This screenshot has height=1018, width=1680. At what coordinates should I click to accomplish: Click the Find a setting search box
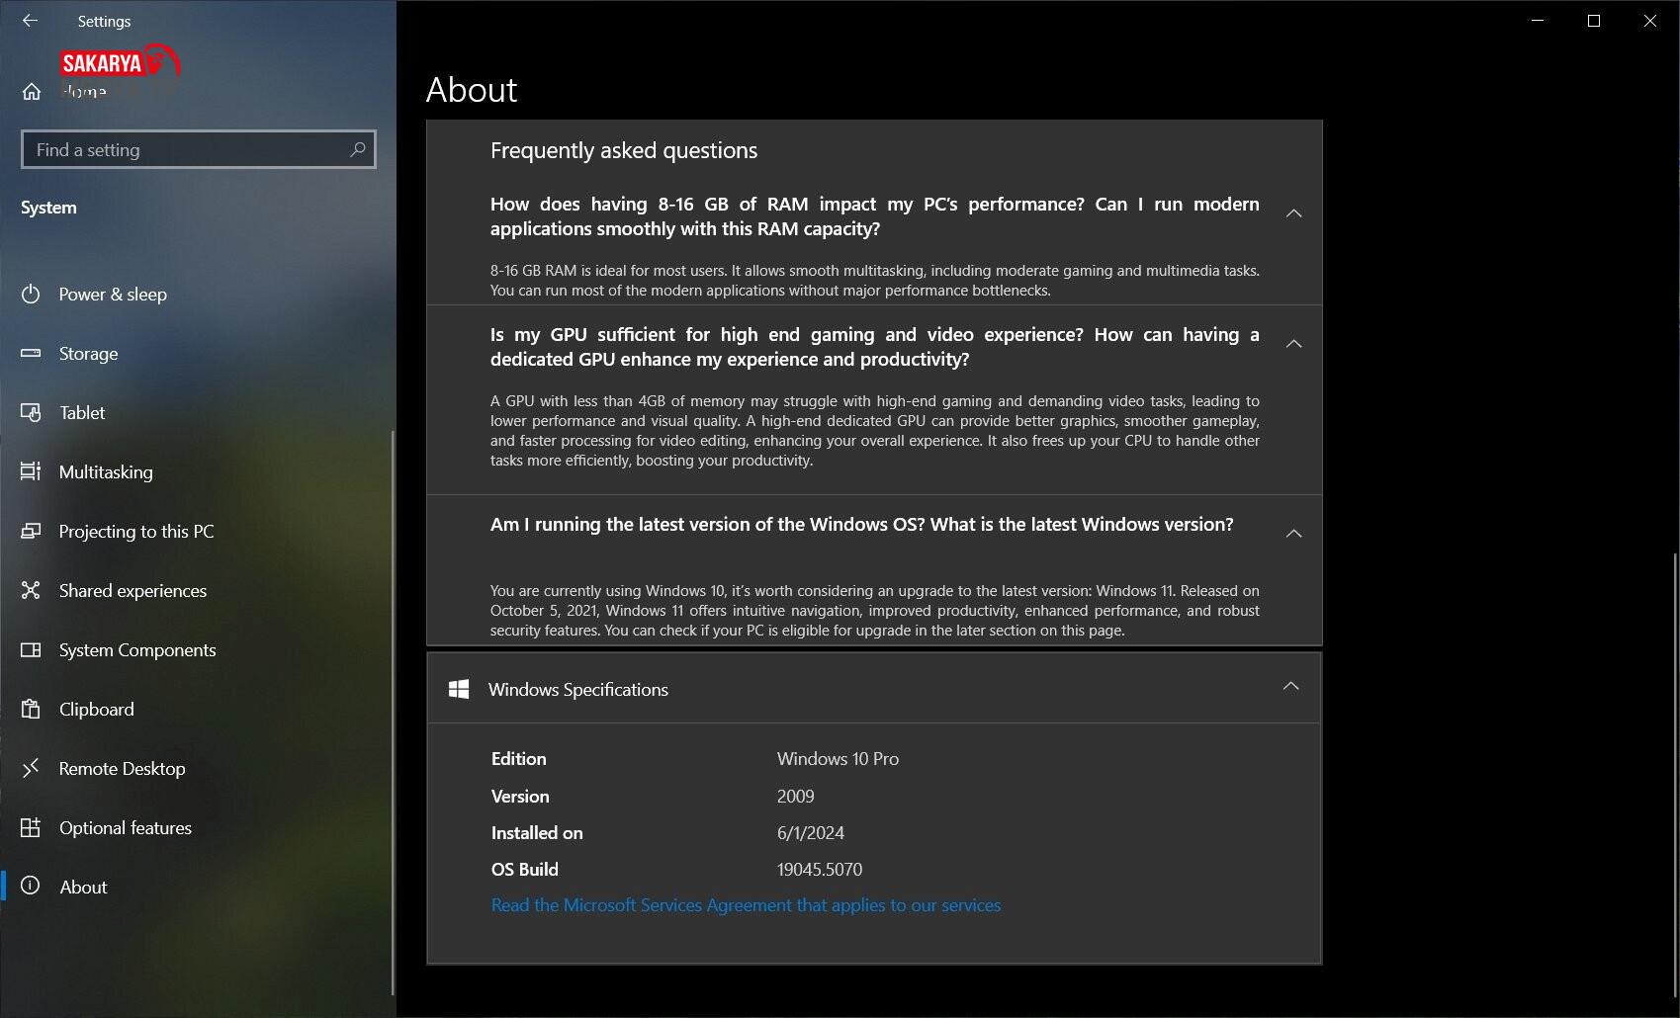point(188,150)
